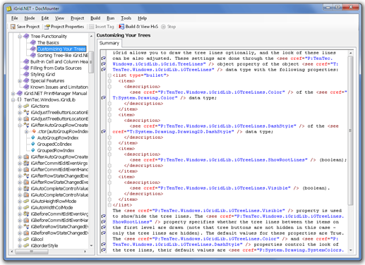Select Known Issues and Limitations topic

pyautogui.click(x=59, y=87)
